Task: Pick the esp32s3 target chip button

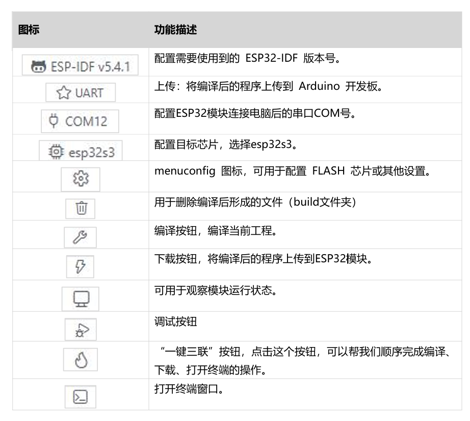Action: pyautogui.click(x=81, y=151)
